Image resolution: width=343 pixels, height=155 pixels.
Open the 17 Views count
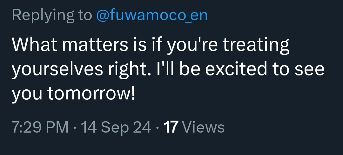(194, 128)
